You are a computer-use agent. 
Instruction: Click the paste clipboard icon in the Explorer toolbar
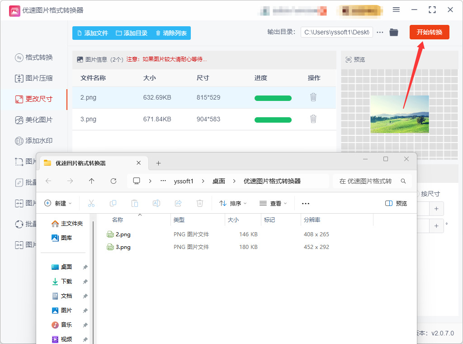(135, 203)
